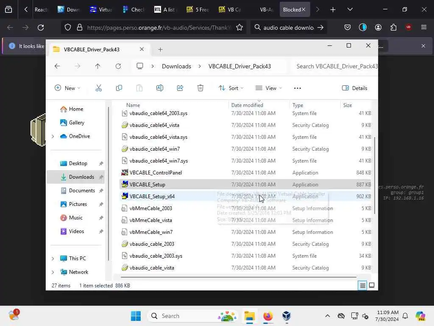This screenshot has height=326, width=434.
Task: Expand the Network tree node
Action: [53, 272]
